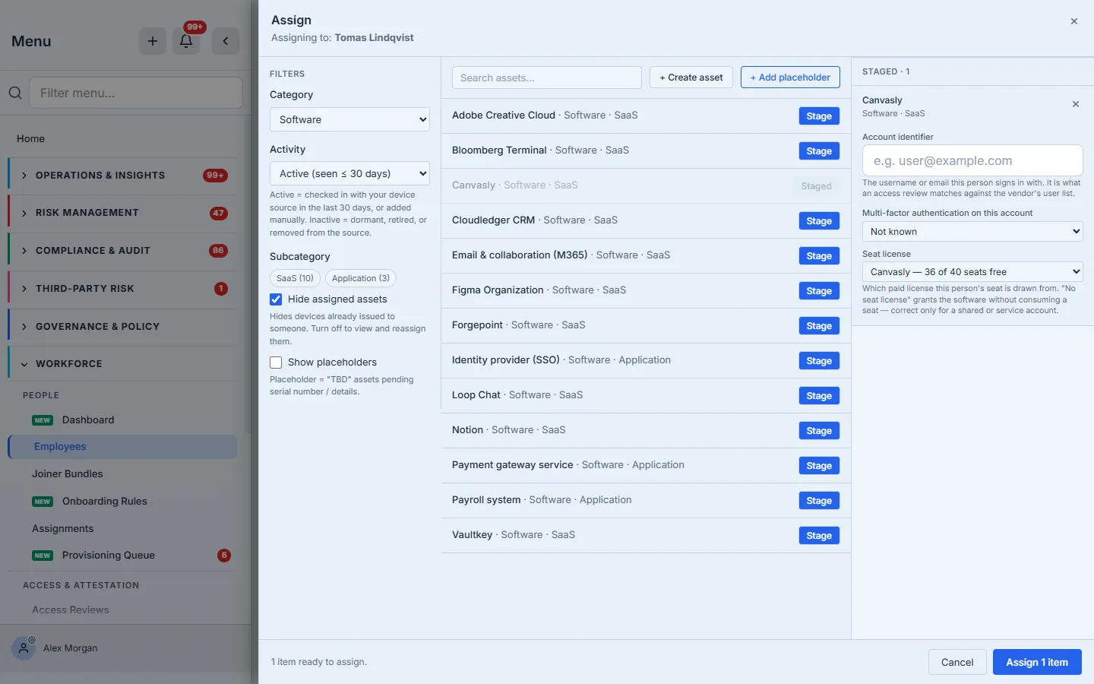Stage Loop Chat

coord(819,396)
